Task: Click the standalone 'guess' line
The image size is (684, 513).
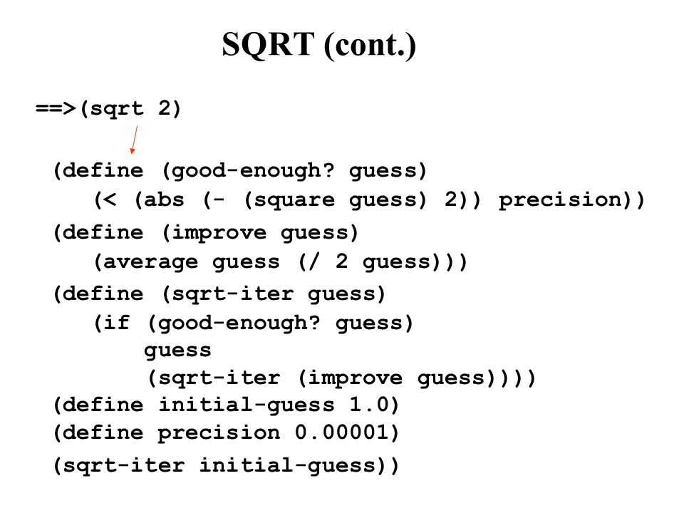Action: (x=177, y=351)
